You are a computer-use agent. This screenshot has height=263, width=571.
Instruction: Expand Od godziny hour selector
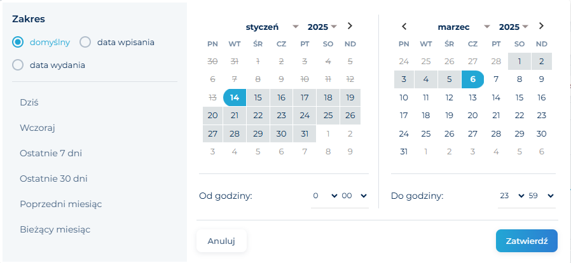pyautogui.click(x=324, y=196)
